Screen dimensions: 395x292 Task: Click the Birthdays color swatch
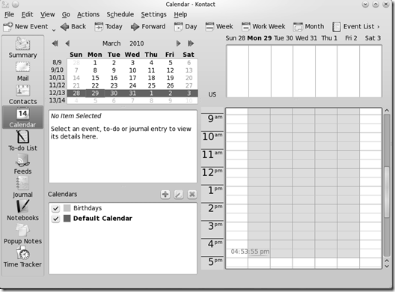(x=67, y=208)
